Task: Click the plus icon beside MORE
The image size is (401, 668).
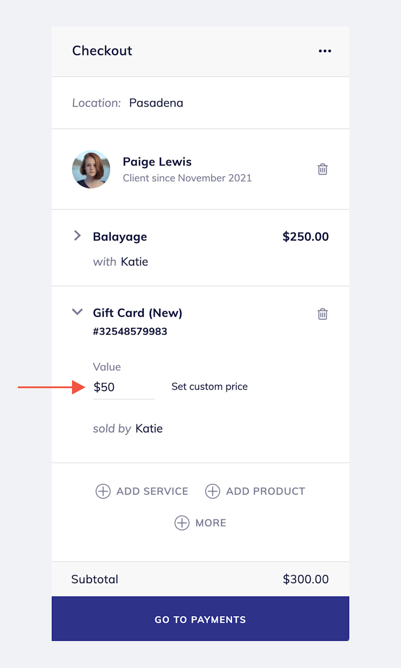Action: 182,523
